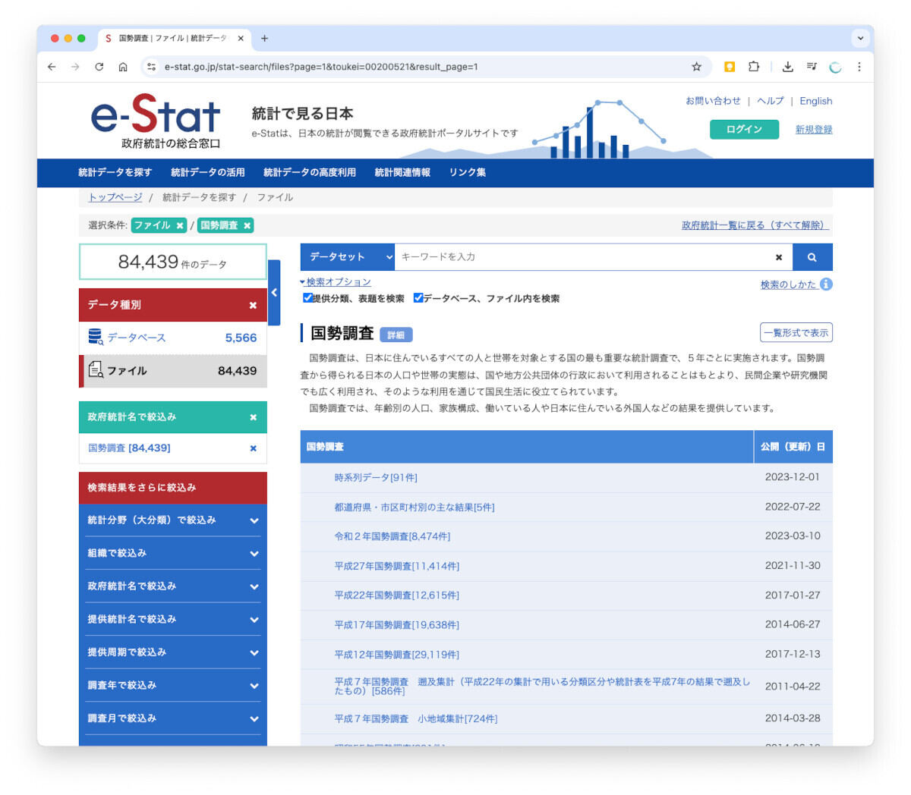Click the ログイン button
This screenshot has height=795, width=911.
[744, 130]
